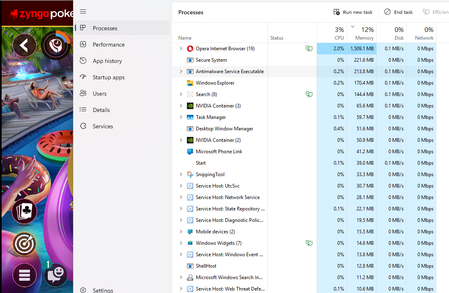
Task: Expand Opera Internet Browser process group
Action: click(181, 48)
